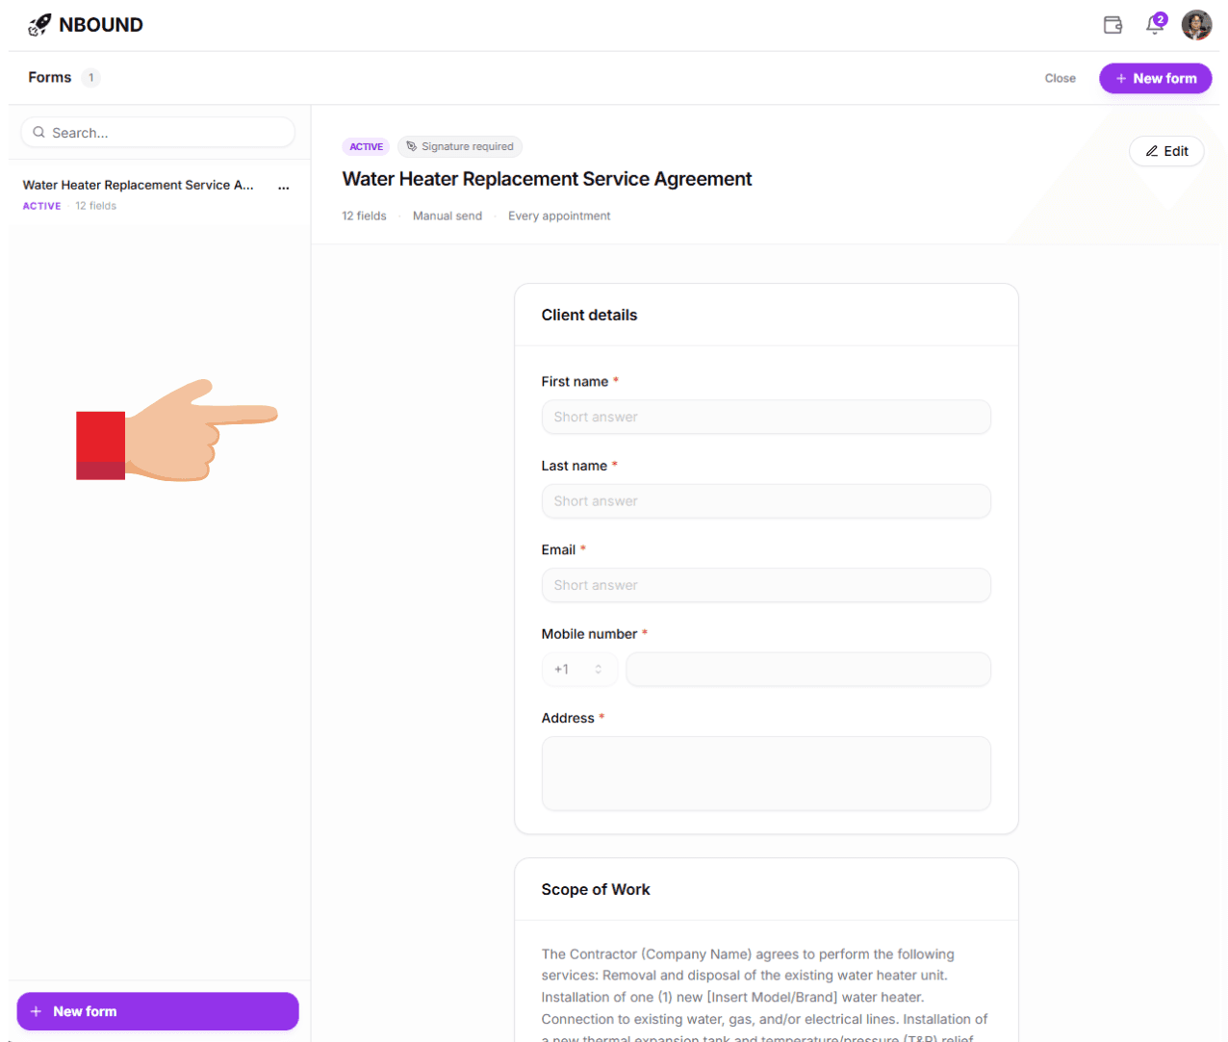Open the three-dot menu next to the form
Screen dimensions: 1228x1042
point(284,188)
